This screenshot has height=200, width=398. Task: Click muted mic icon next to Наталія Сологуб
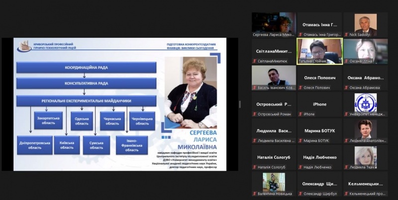tap(254, 167)
